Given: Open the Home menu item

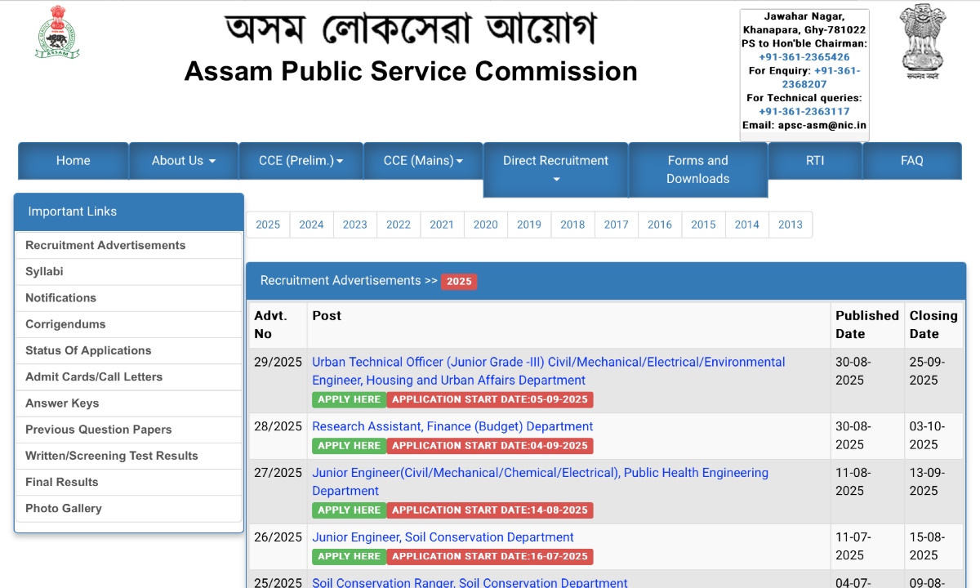Looking at the screenshot, I should coord(73,161).
